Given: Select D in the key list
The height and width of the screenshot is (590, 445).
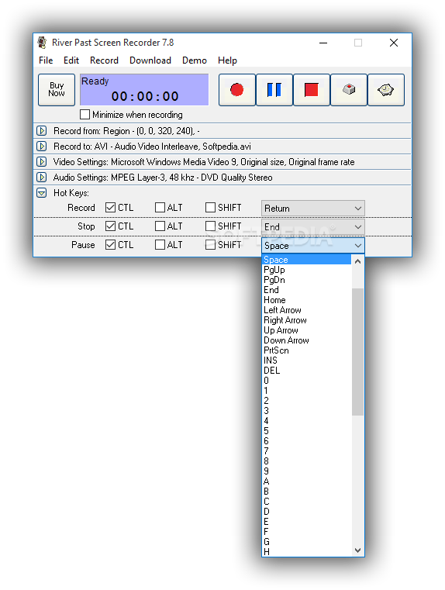Looking at the screenshot, I should [x=306, y=512].
